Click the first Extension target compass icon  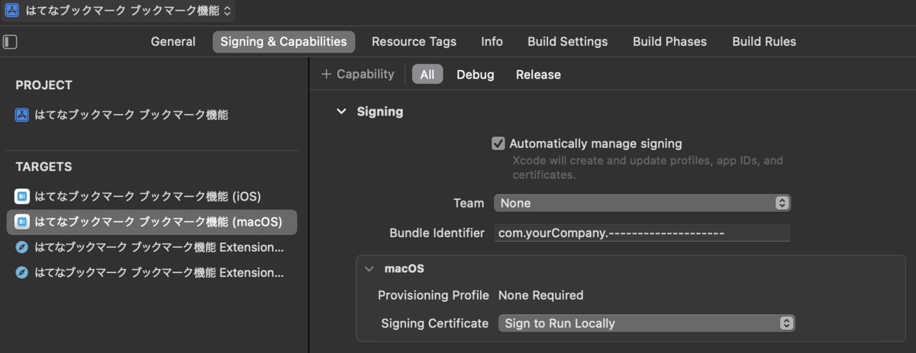click(22, 248)
